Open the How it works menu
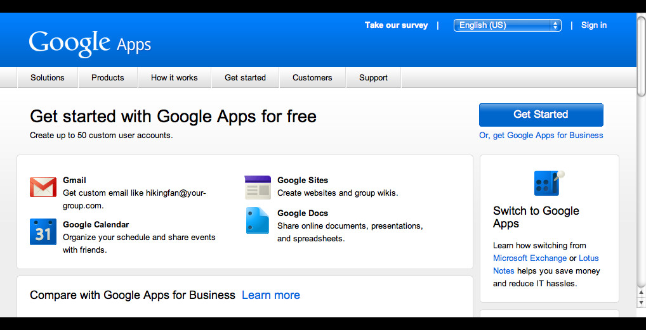646x330 pixels. tap(175, 78)
